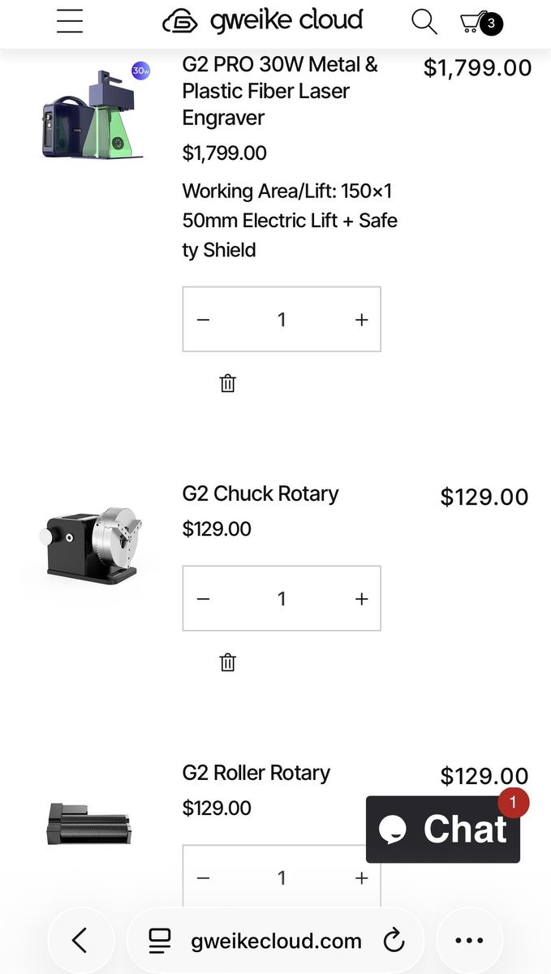551x974 pixels.
Task: Reload the gweikecloud.com page
Action: (x=394, y=942)
